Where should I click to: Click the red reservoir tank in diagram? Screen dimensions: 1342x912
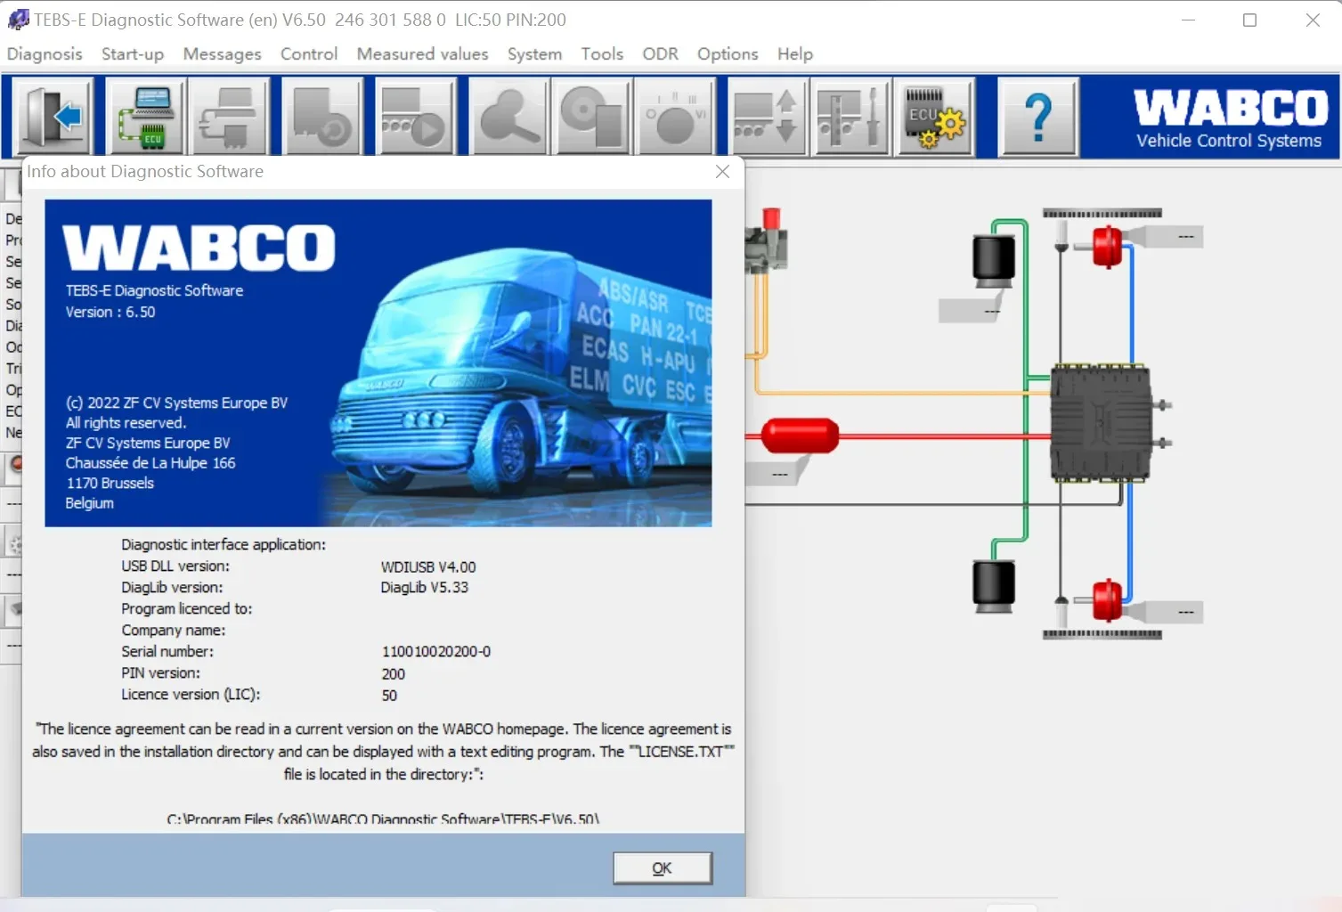click(x=800, y=436)
